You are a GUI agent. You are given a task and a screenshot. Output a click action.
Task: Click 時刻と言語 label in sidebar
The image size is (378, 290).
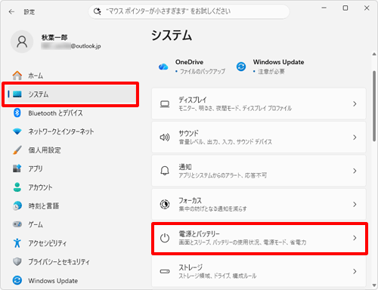[x=44, y=206]
